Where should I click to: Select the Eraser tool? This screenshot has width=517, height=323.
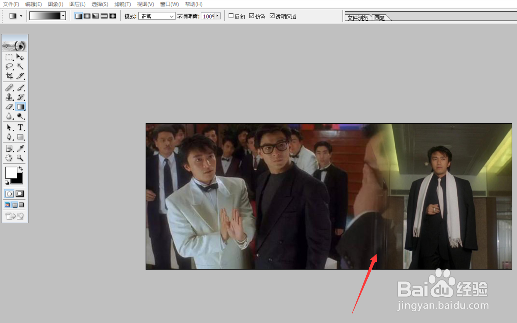(x=9, y=107)
